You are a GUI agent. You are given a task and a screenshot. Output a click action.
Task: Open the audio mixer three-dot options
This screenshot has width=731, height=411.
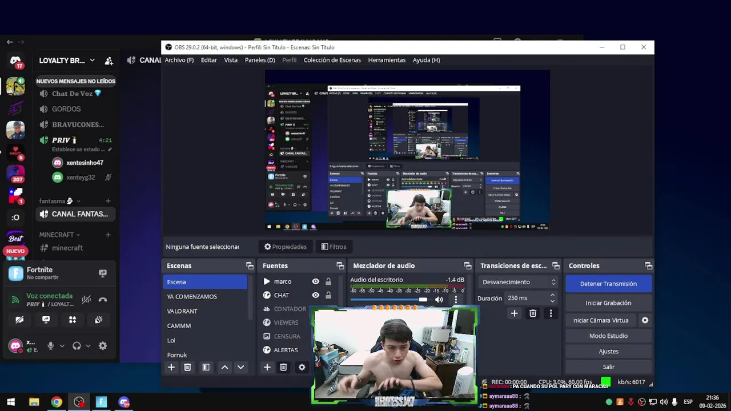pos(455,300)
